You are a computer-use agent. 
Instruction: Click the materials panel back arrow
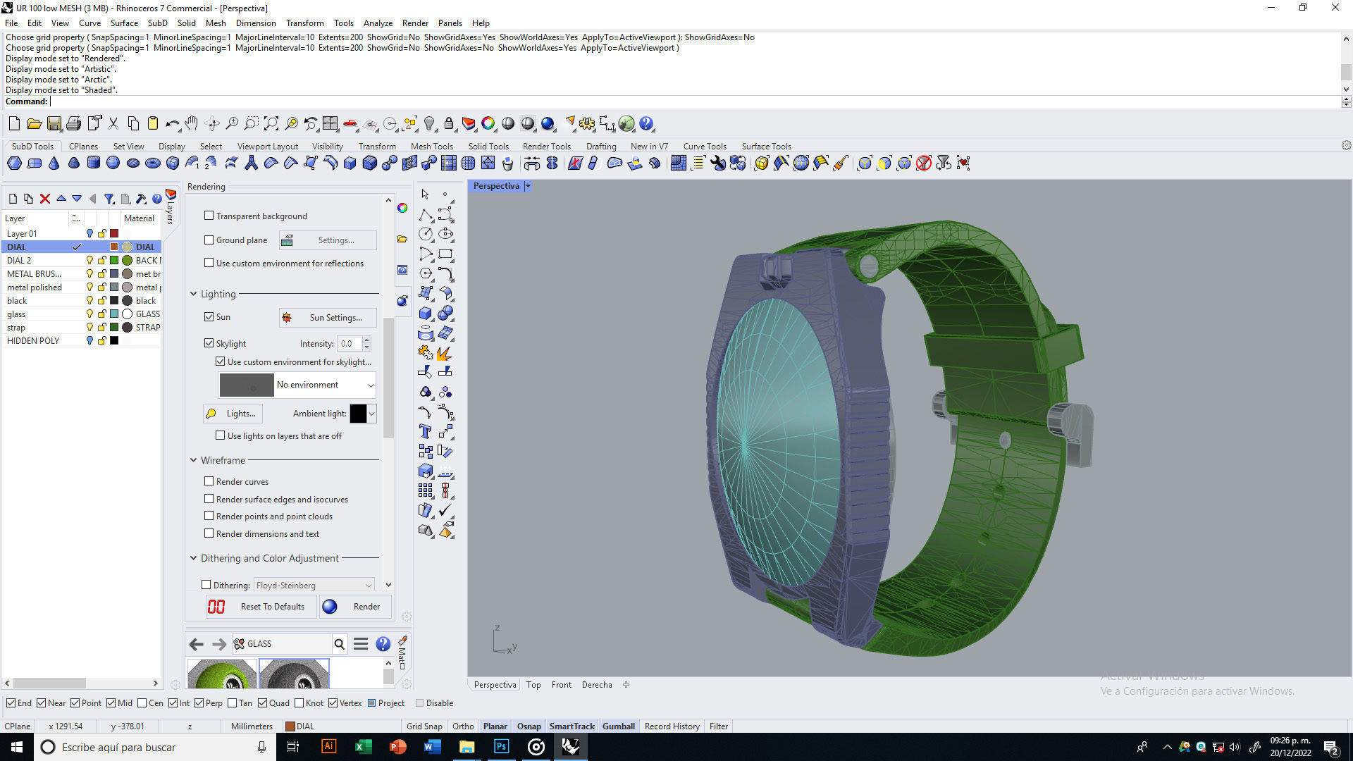pyautogui.click(x=197, y=644)
